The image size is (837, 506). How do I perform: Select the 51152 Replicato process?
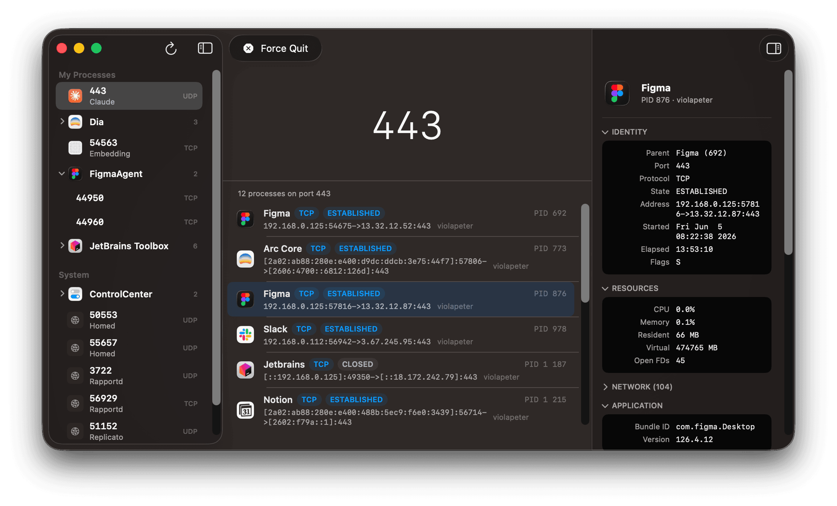[129, 431]
